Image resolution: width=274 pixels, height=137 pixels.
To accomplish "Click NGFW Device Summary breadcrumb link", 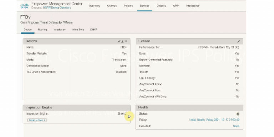I will coord(57,8).
